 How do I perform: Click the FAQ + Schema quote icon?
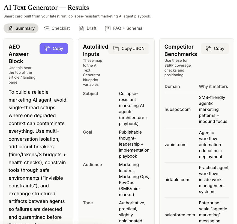pyautogui.click(x=108, y=28)
